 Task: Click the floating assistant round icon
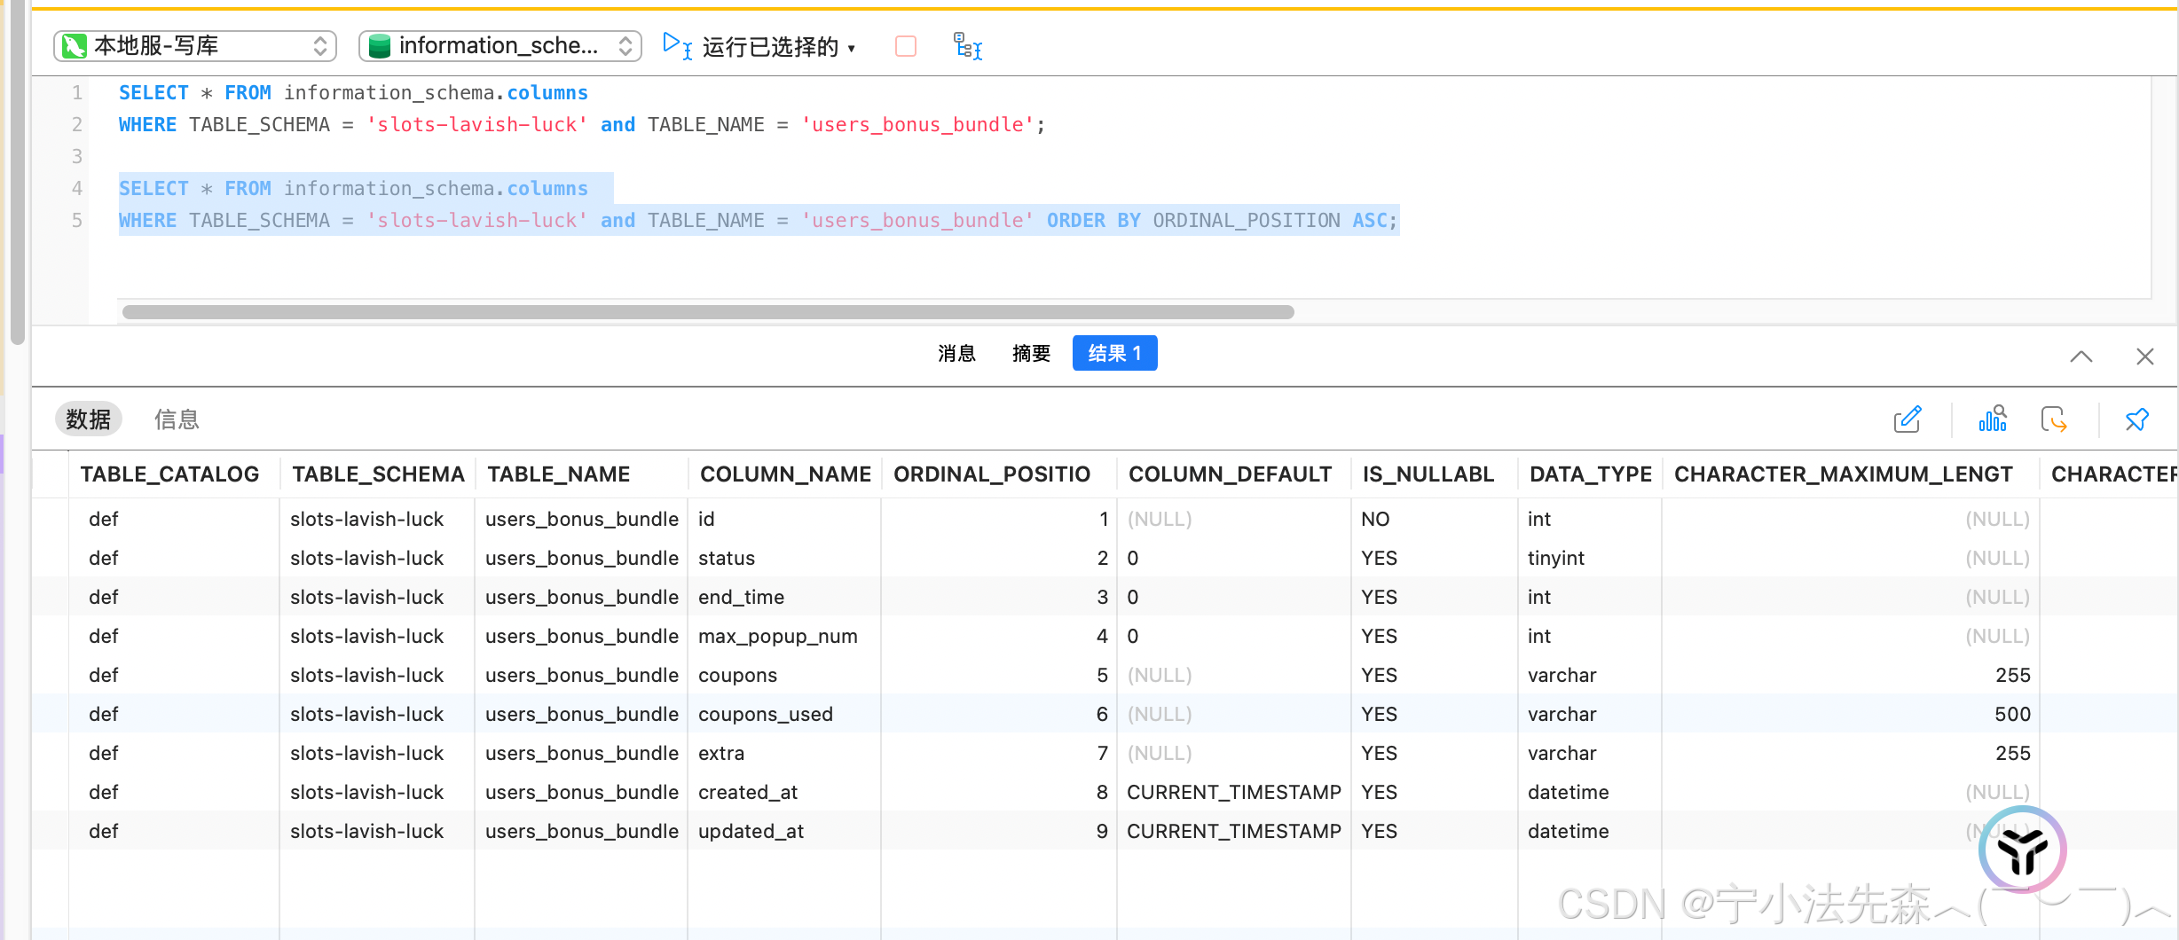pos(2022,850)
